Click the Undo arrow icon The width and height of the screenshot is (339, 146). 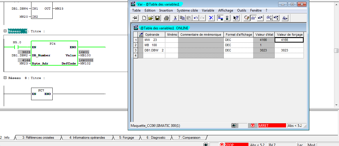coord(196,18)
